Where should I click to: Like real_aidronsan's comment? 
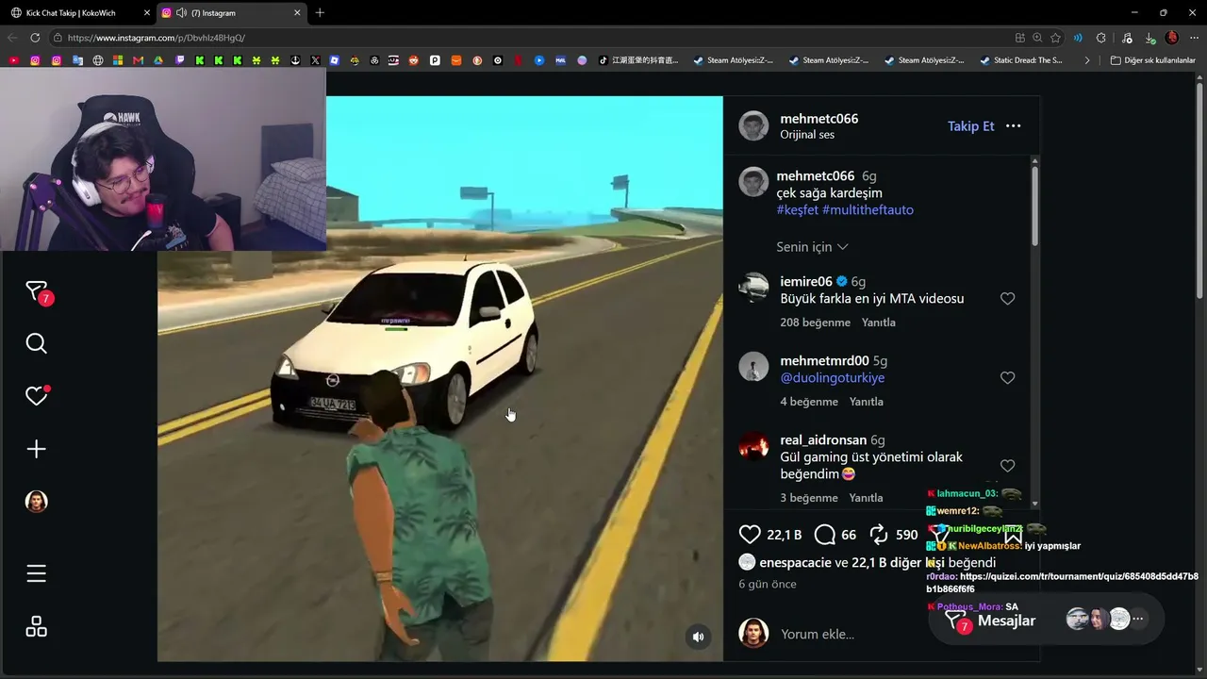[1007, 466]
